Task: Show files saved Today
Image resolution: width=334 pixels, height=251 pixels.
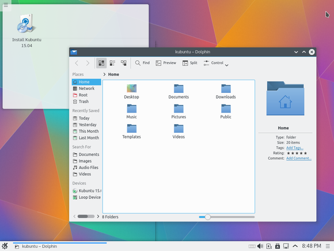Action: [86, 118]
